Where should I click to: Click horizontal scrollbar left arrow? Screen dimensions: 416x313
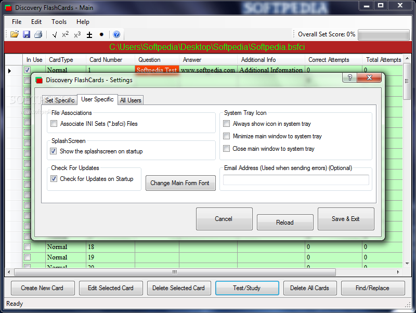pyautogui.click(x=9, y=272)
